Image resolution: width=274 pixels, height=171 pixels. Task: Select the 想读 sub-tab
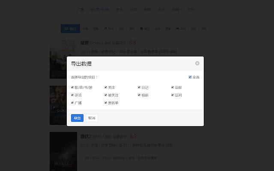(x=168, y=29)
